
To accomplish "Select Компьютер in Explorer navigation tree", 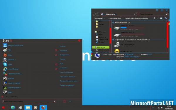I will (101, 47).
